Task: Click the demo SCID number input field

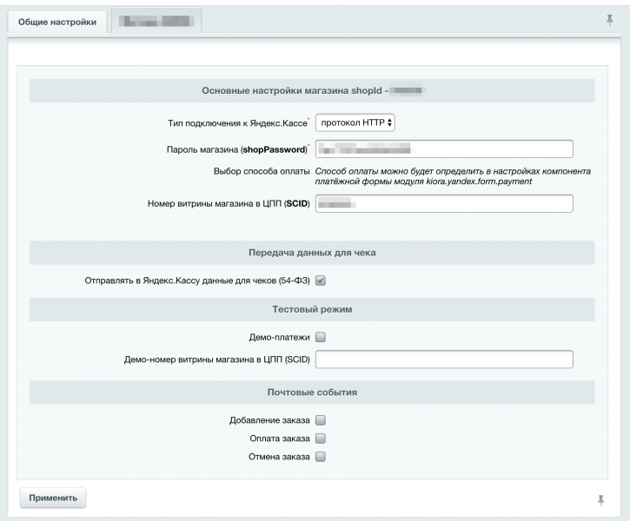Action: click(443, 359)
